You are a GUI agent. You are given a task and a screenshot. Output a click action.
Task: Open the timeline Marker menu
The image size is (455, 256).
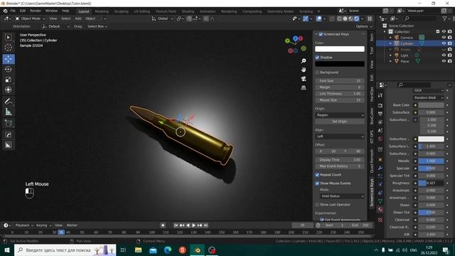tap(72, 225)
